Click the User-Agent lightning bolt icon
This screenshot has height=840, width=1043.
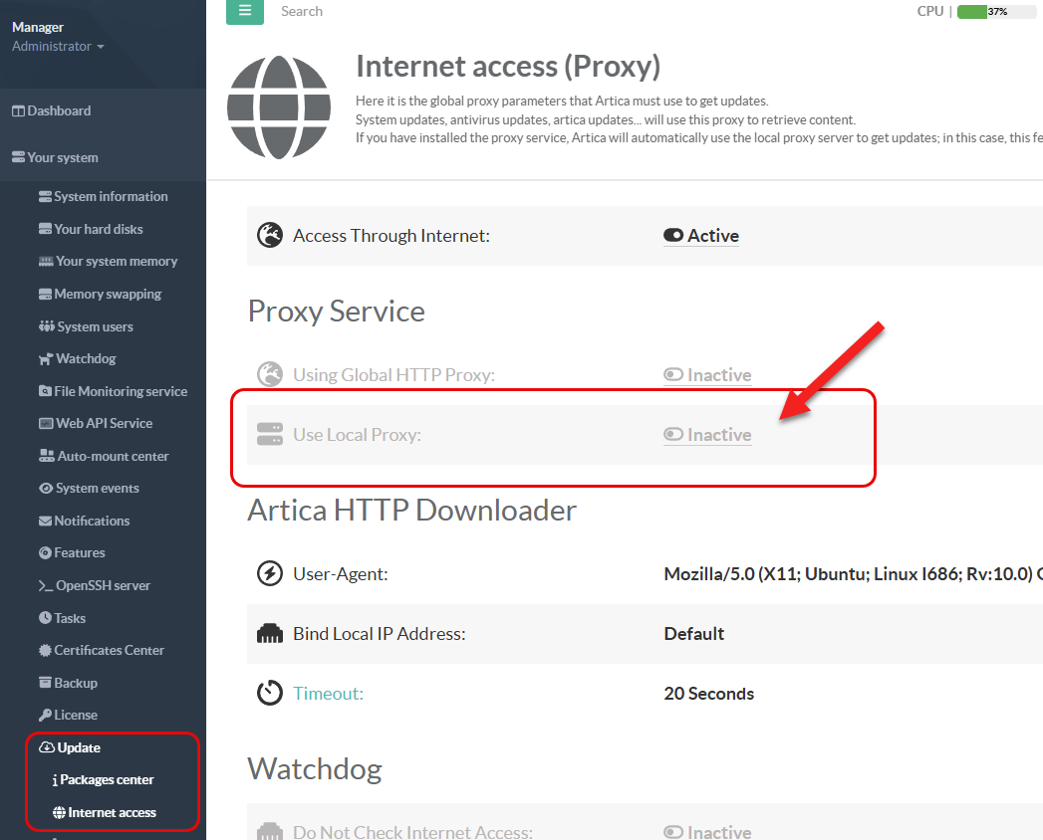point(270,574)
